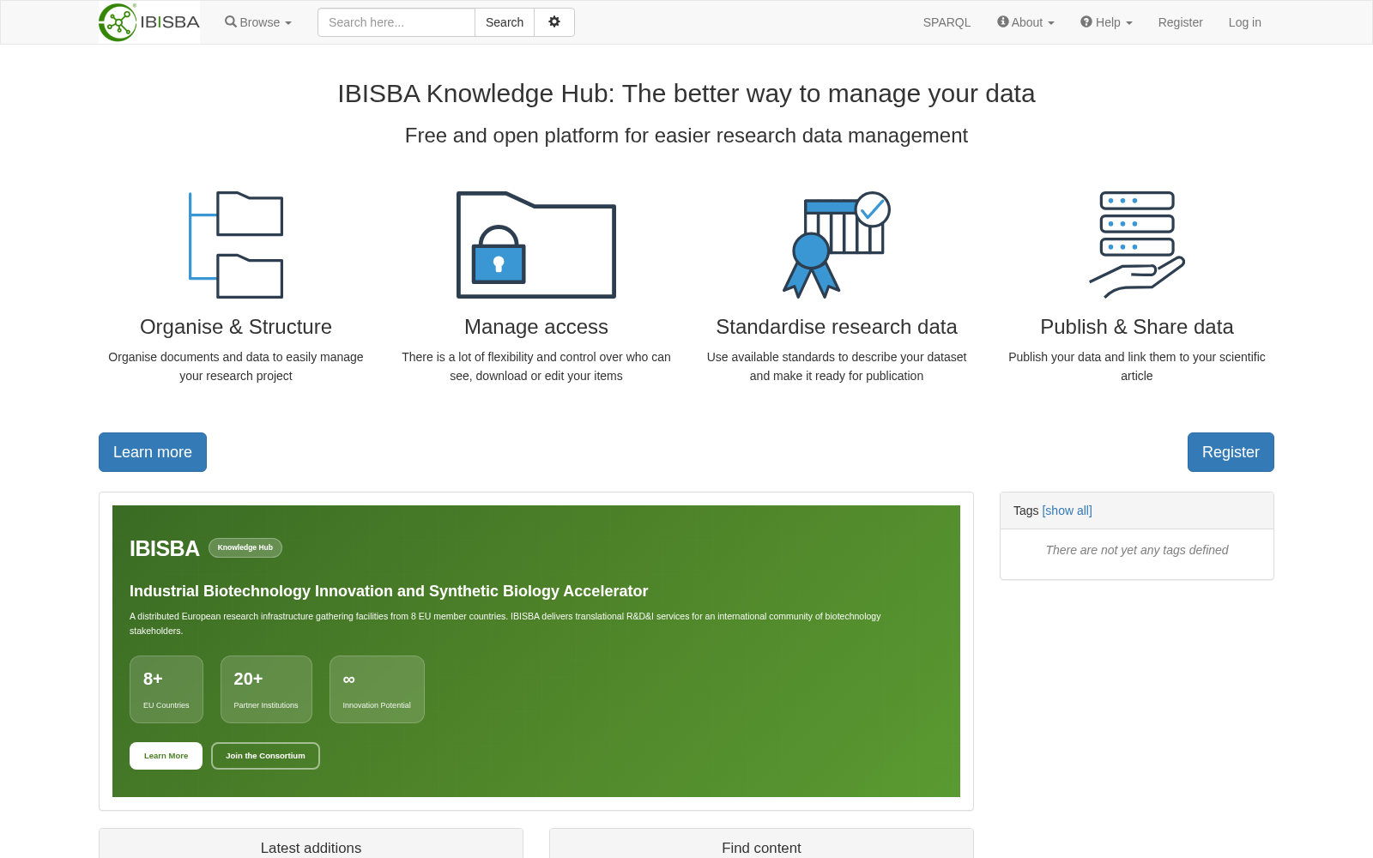1373x858 pixels.
Task: Focus the 'Search here...' input field
Action: tap(396, 22)
